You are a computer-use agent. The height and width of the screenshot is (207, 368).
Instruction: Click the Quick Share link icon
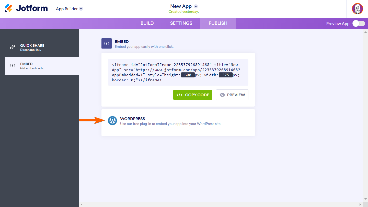12,47
